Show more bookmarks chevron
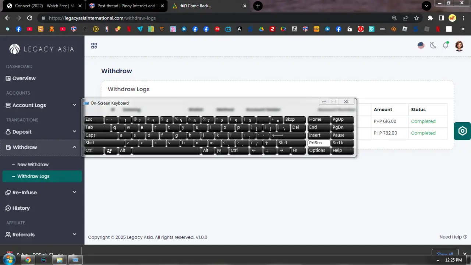This screenshot has width=471, height=265. [463, 29]
